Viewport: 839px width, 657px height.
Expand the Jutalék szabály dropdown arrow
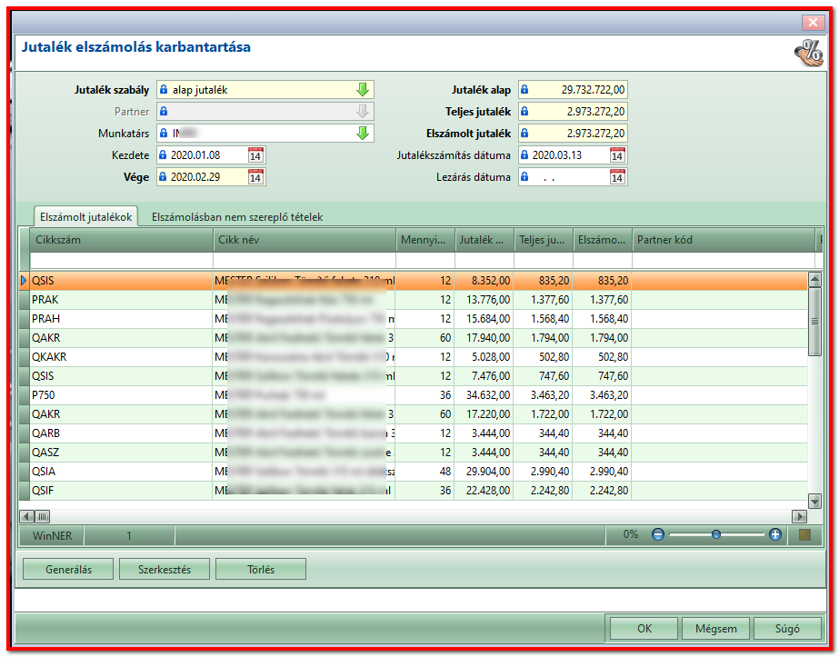(363, 90)
